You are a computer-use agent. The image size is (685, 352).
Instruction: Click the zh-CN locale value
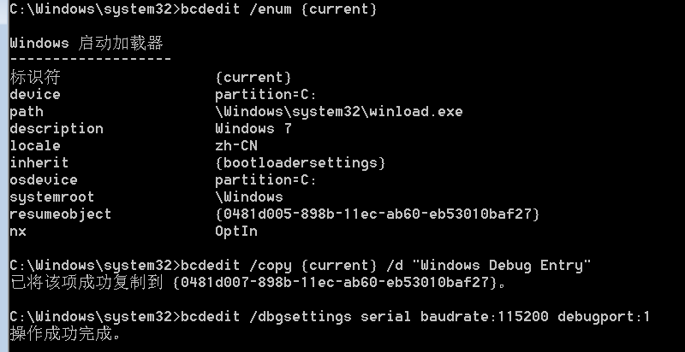(236, 146)
